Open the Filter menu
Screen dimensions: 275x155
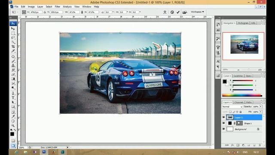[57, 7]
